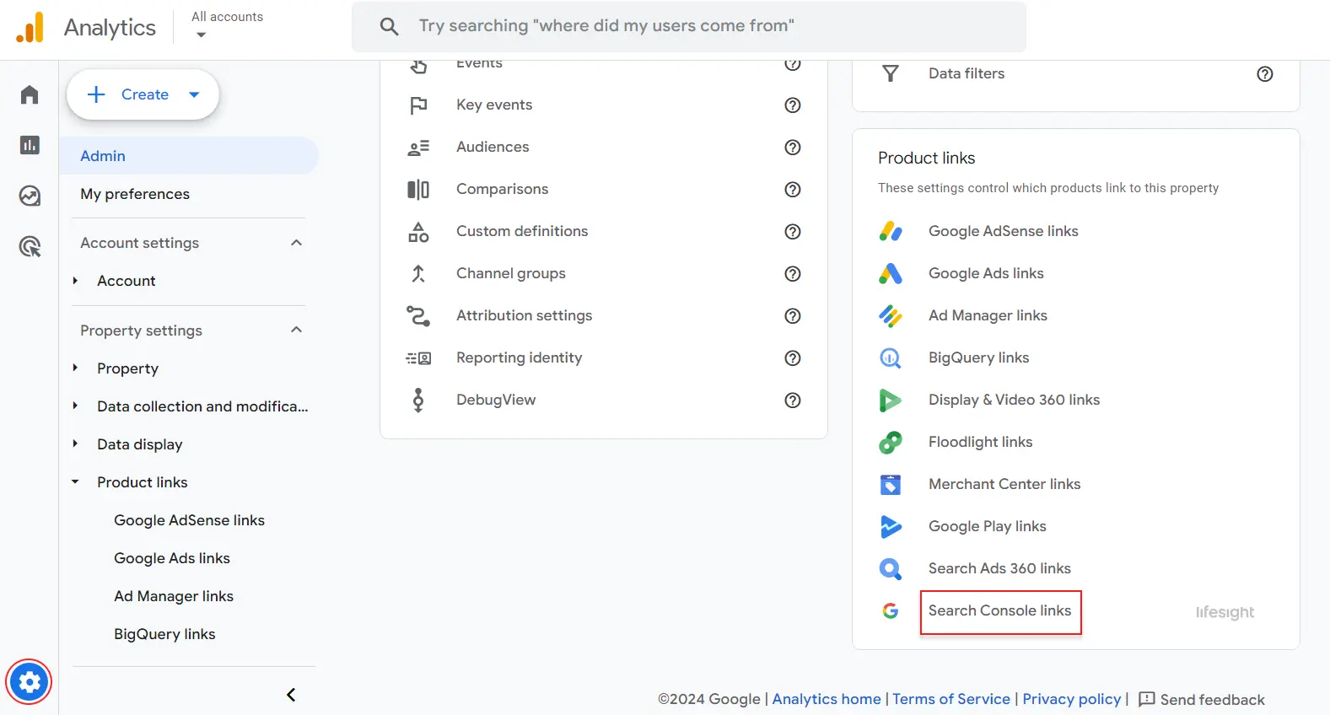The image size is (1330, 715).
Task: Expand the Account tree item
Action: [x=75, y=281]
